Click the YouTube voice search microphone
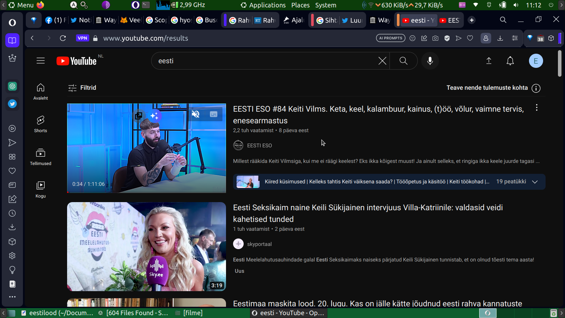Image resolution: width=565 pixels, height=318 pixels. pyautogui.click(x=430, y=61)
